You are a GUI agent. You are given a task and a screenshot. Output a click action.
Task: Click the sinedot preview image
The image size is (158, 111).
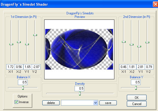click(x=79, y=49)
